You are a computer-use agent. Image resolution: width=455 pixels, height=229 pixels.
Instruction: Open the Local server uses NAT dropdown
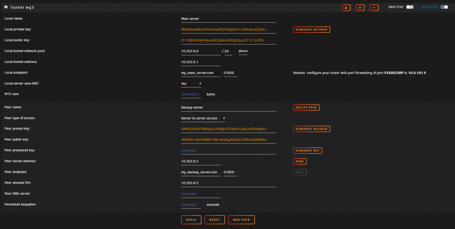coord(191,84)
